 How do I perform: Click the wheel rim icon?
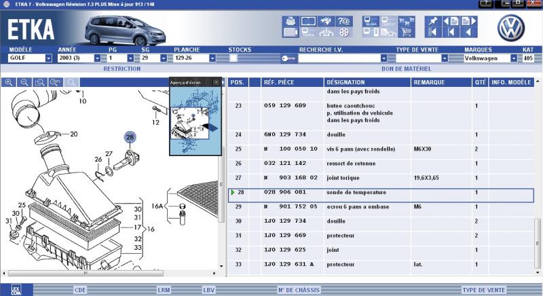coord(344,33)
